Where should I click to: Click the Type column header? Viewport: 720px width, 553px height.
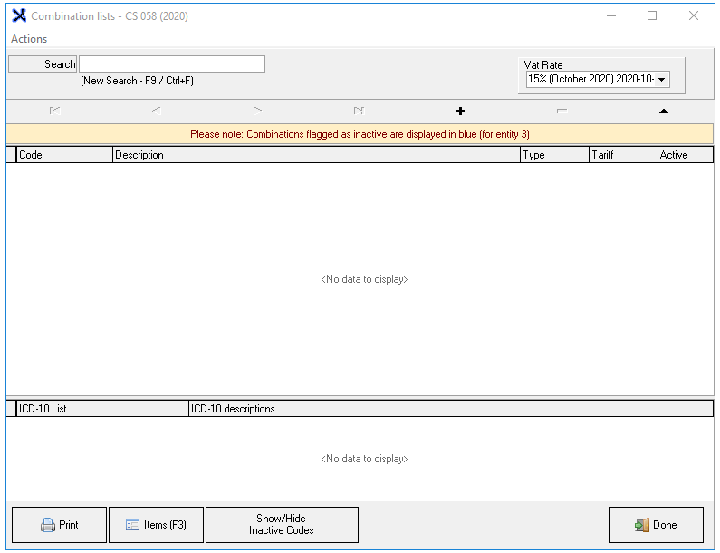(x=554, y=155)
